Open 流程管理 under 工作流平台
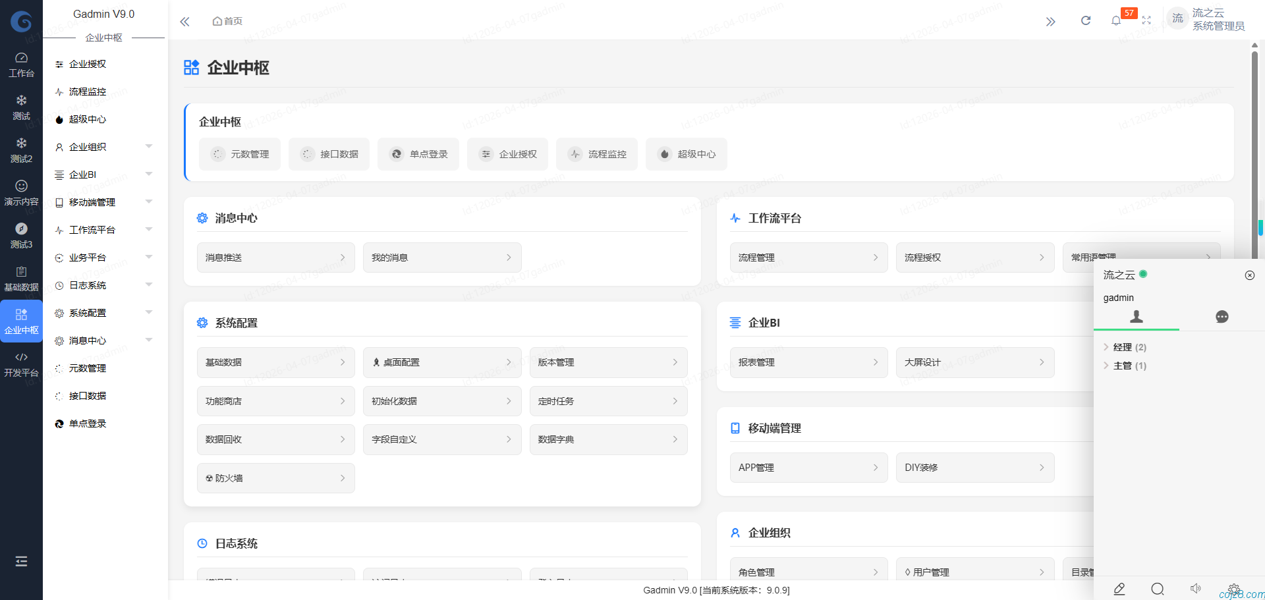This screenshot has width=1265, height=600. click(808, 257)
